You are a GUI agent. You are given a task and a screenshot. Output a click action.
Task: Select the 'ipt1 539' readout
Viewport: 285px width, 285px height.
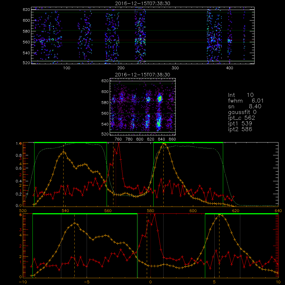coord(240,124)
